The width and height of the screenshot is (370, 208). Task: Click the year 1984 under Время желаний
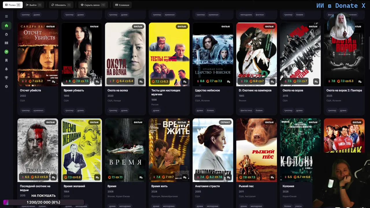tap(66, 192)
